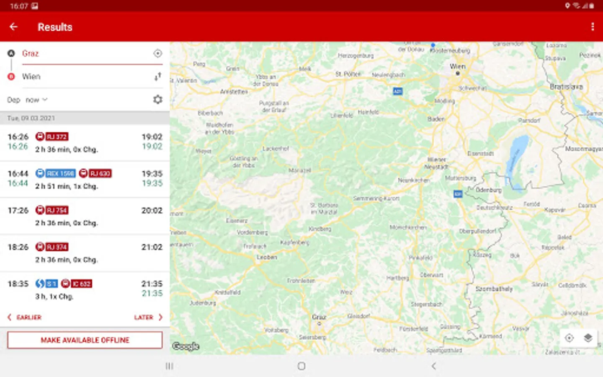Click the Results title
Screen dimensions: 603x377
[x=55, y=27]
